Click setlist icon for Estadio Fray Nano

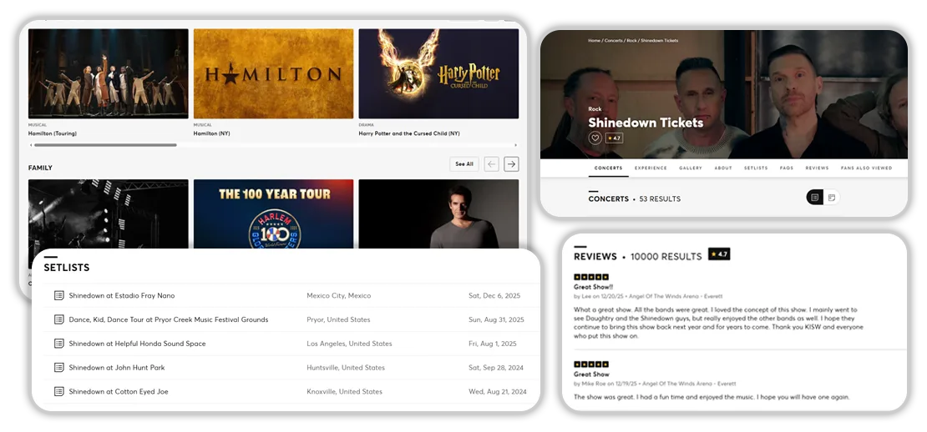[58, 295]
